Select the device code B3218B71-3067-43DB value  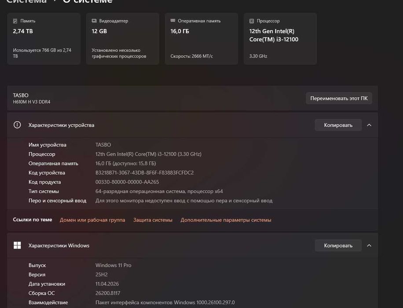point(144,173)
